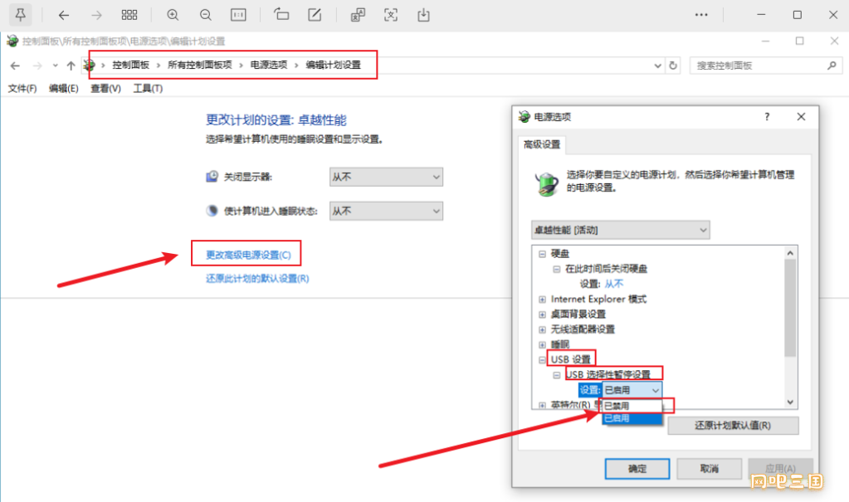The width and height of the screenshot is (849, 502).
Task: Click the save/download image icon
Action: tap(423, 15)
